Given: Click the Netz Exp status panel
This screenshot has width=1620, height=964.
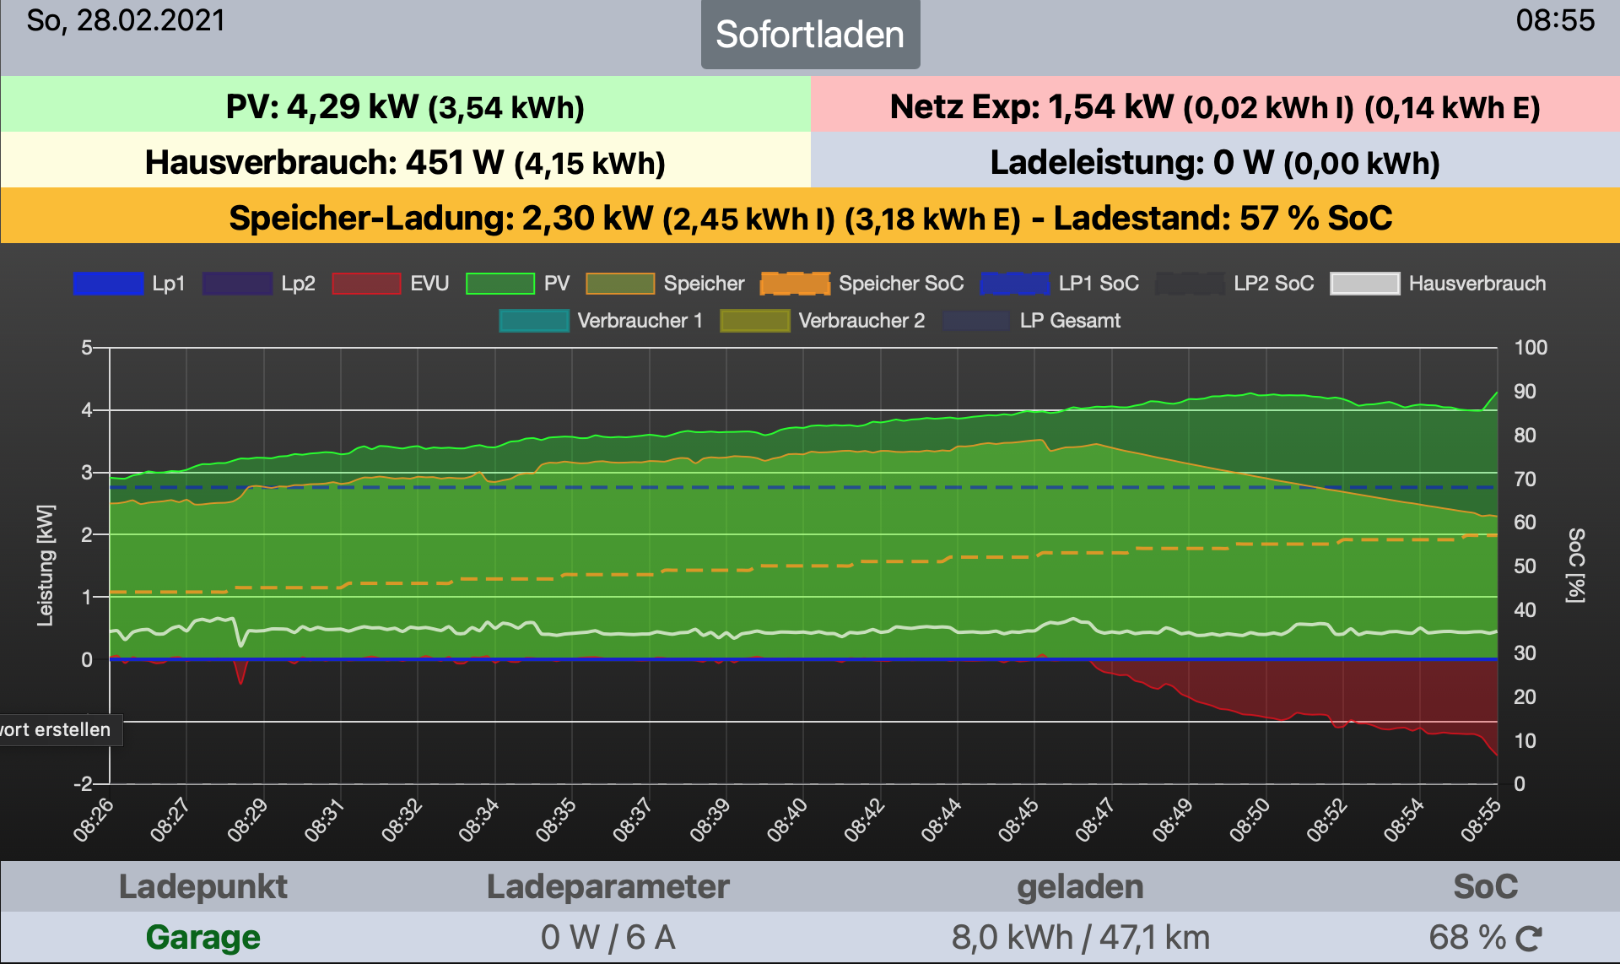Looking at the screenshot, I should coord(1215,106).
